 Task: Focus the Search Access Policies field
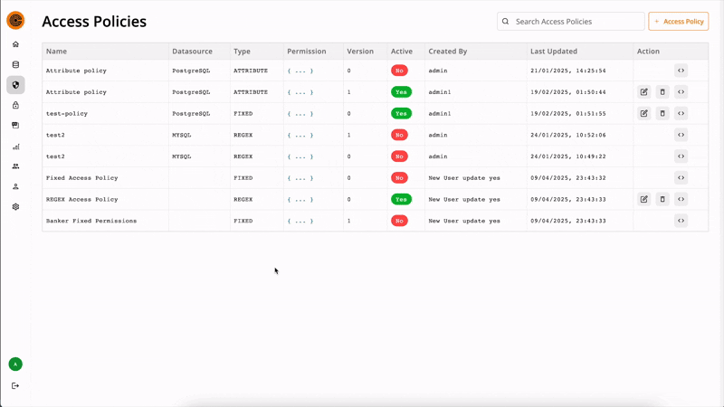coord(571,21)
